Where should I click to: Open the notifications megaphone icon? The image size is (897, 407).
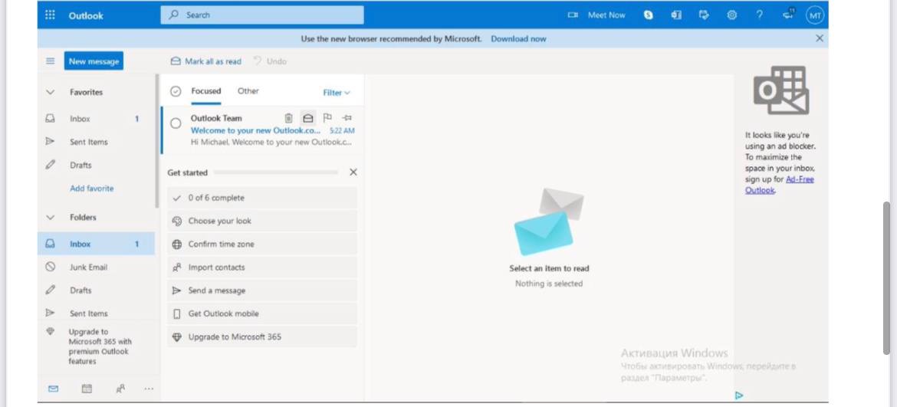click(x=788, y=15)
